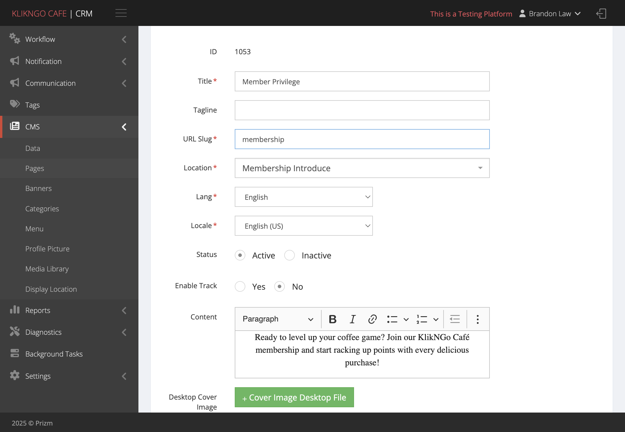The height and width of the screenshot is (432, 625).
Task: Open the Lang dropdown set to English
Action: [304, 197]
